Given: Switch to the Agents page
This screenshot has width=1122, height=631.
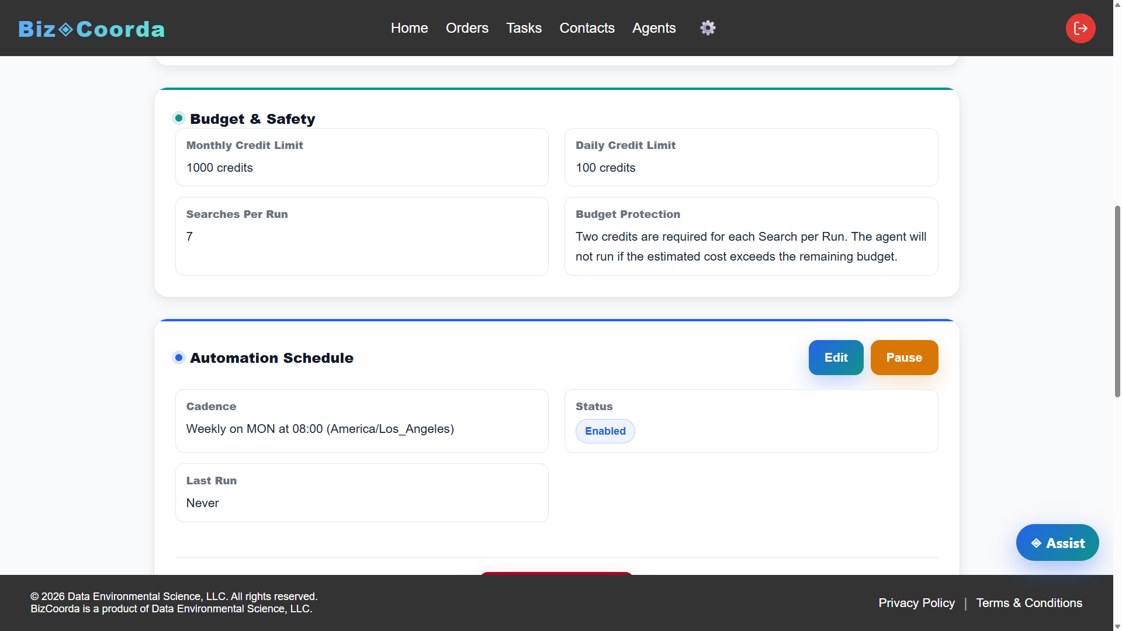Looking at the screenshot, I should tap(654, 28).
